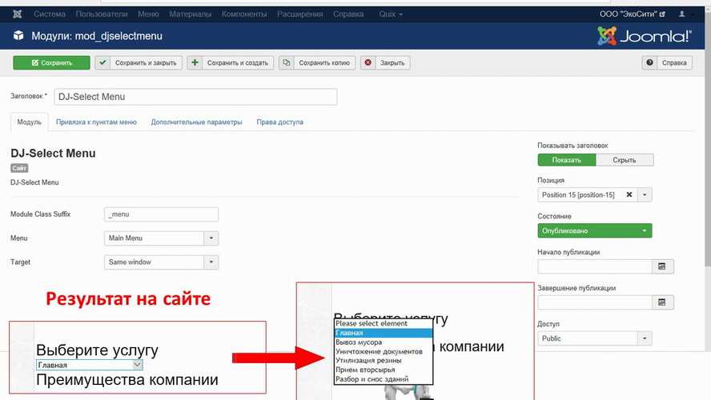Click Сохранить и закрыть button
Image resolution: width=711 pixels, height=400 pixels.
click(139, 62)
